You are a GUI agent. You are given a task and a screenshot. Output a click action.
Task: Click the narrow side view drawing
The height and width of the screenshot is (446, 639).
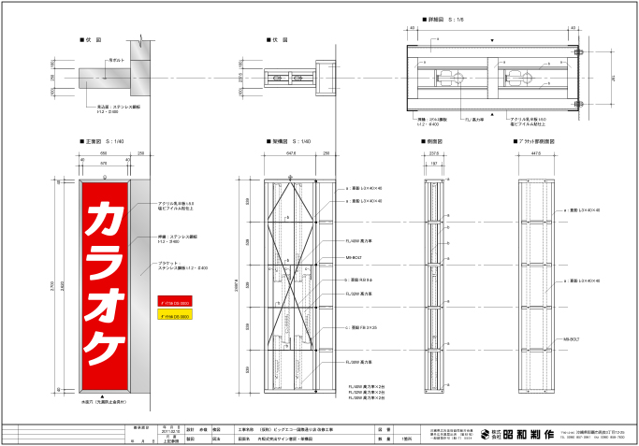pyautogui.click(x=434, y=286)
